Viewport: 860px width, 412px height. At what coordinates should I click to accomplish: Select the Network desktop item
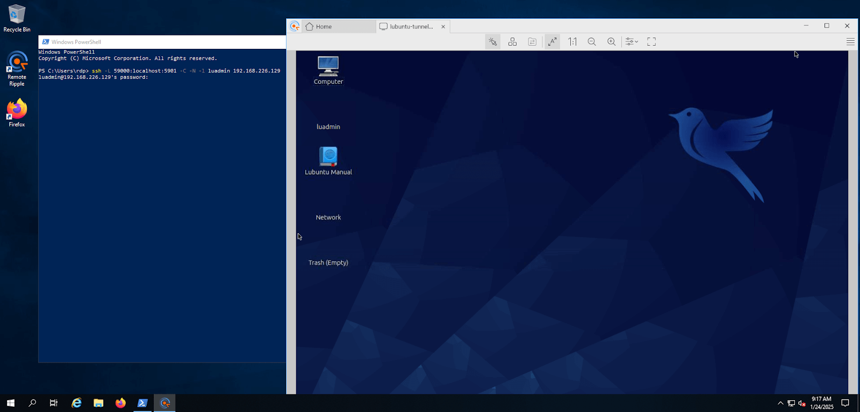[x=328, y=217]
